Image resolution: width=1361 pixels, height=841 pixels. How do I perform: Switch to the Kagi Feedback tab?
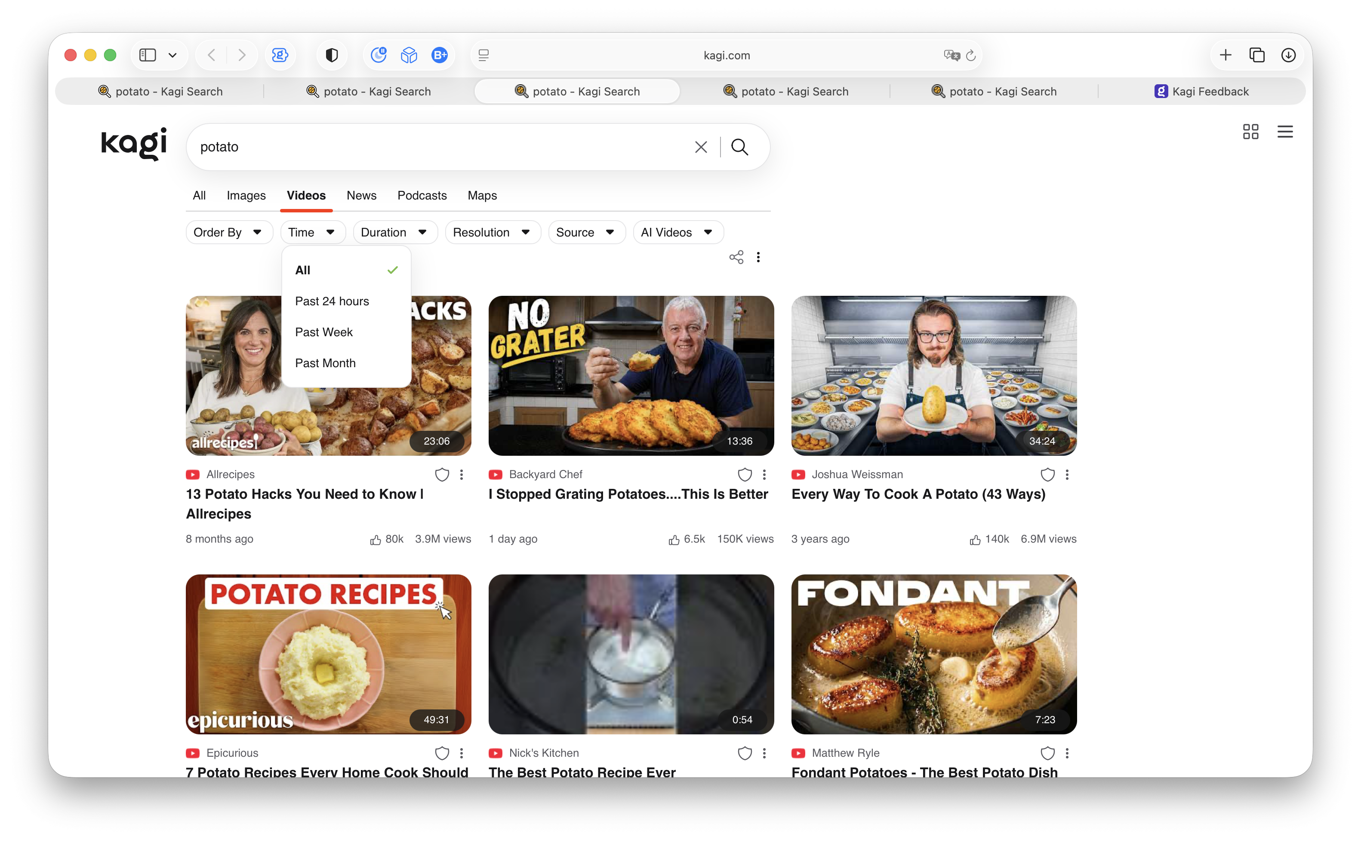(x=1202, y=91)
